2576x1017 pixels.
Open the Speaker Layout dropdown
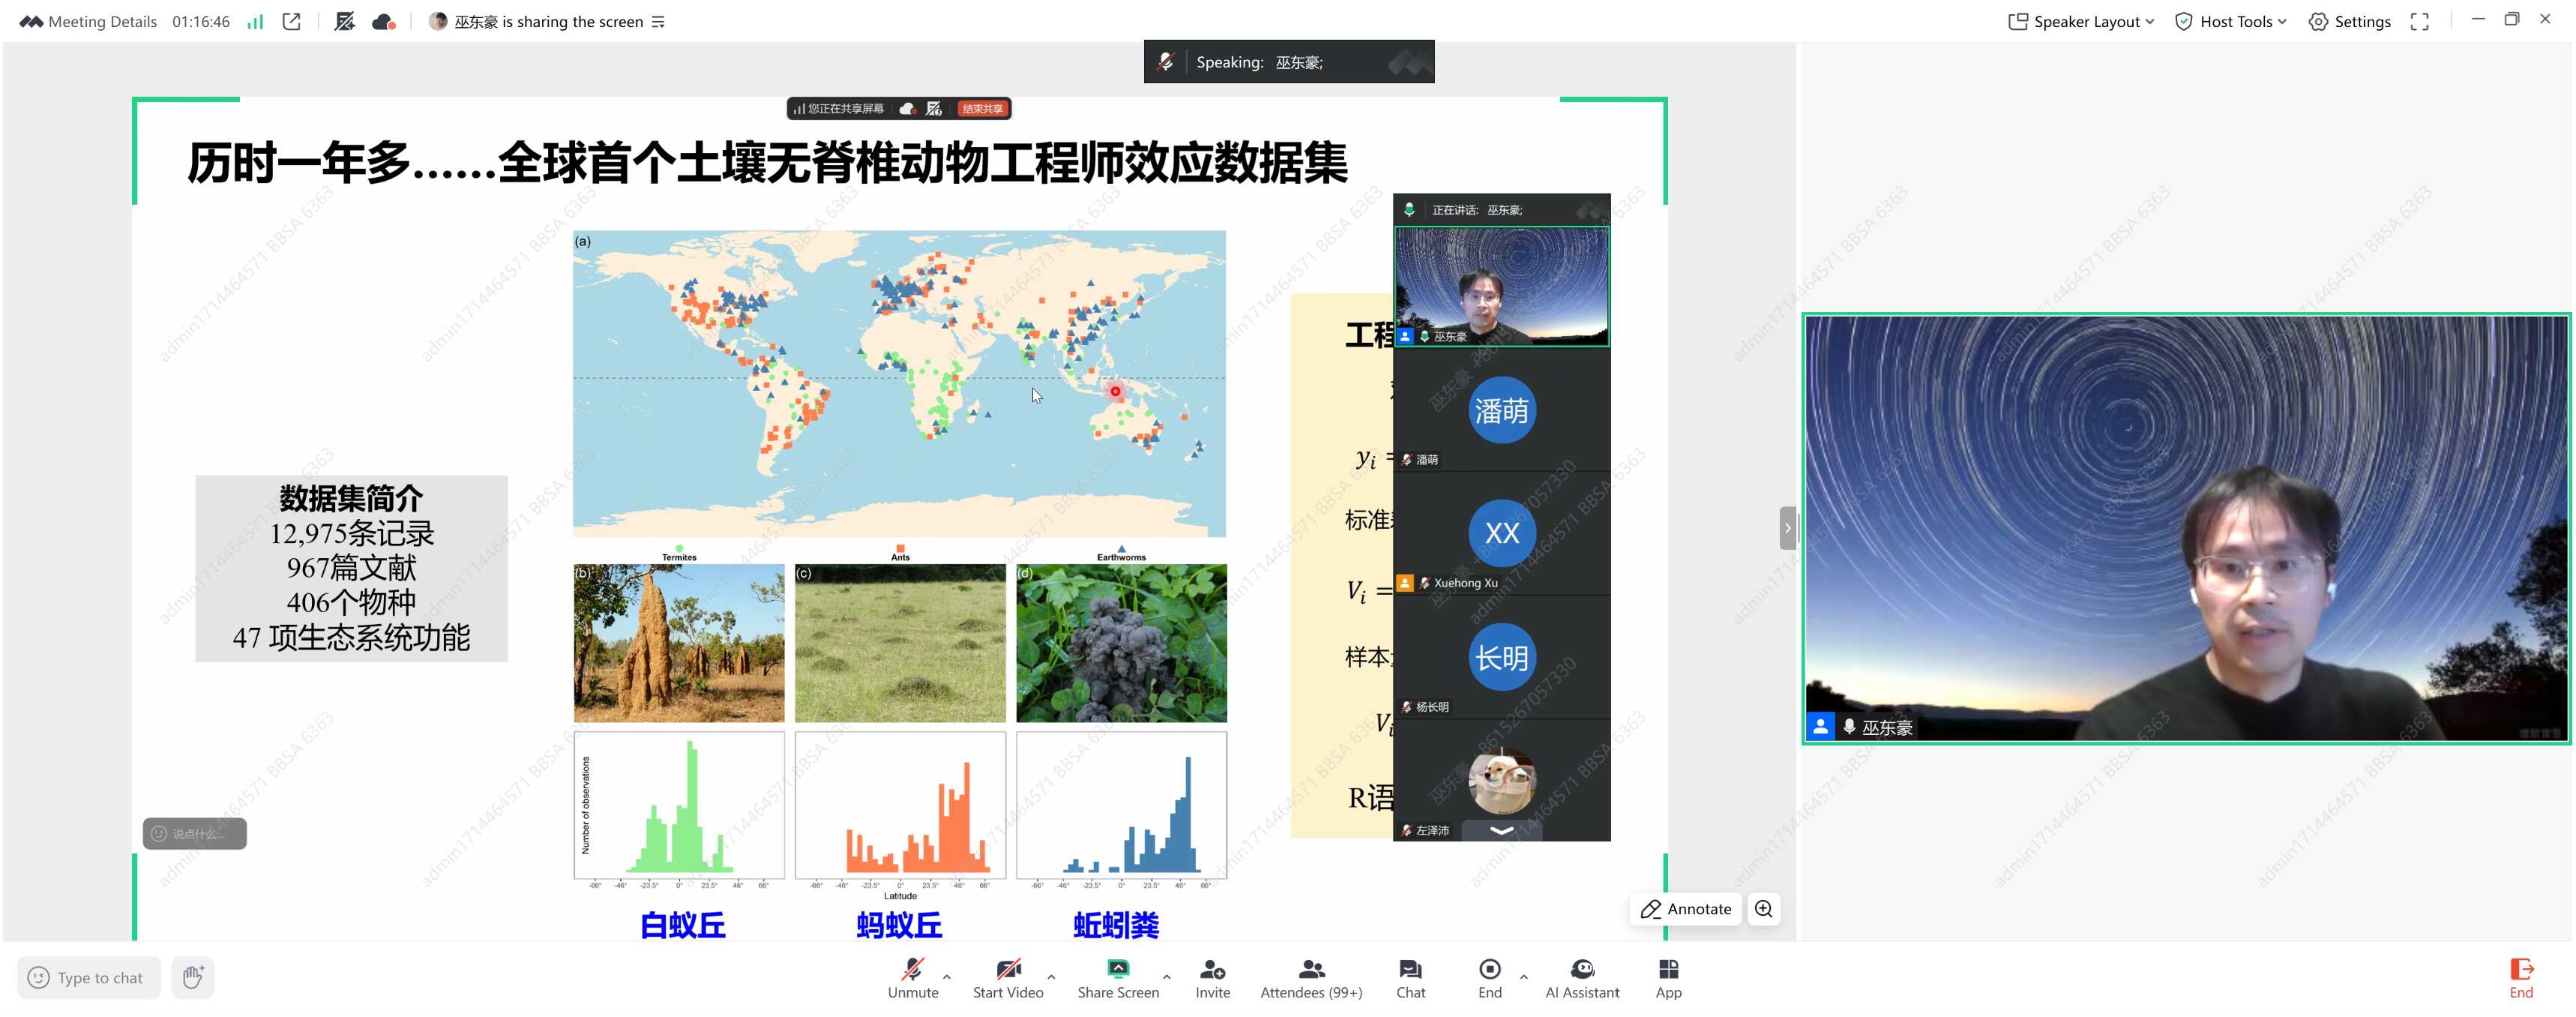[x=2080, y=22]
